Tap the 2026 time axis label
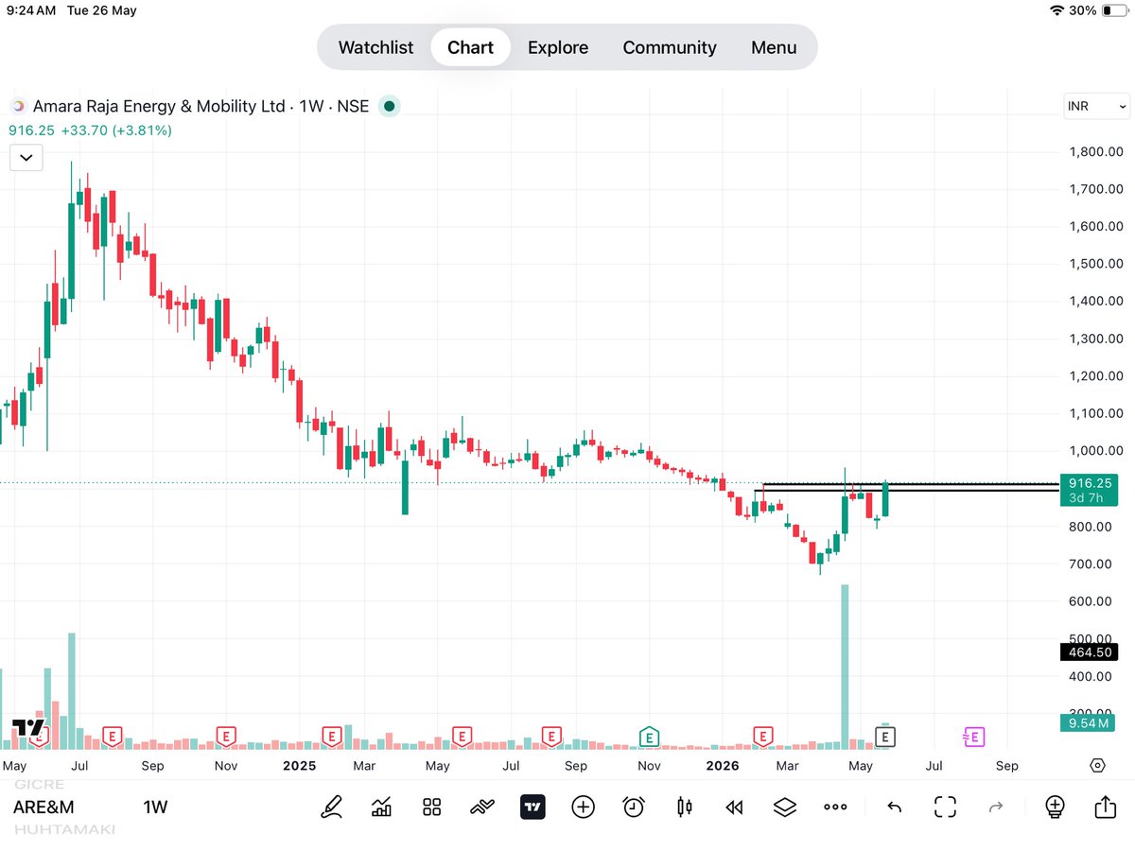Image resolution: width=1135 pixels, height=851 pixels. [x=722, y=766]
